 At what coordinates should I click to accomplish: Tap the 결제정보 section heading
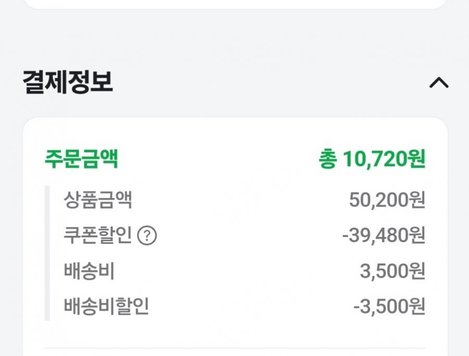point(68,82)
